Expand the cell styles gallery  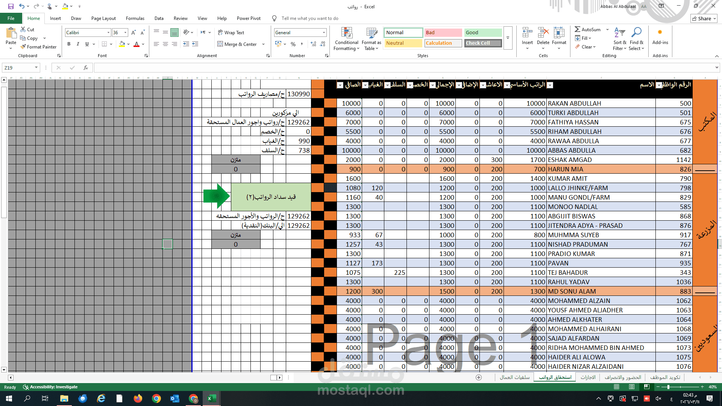point(508,38)
